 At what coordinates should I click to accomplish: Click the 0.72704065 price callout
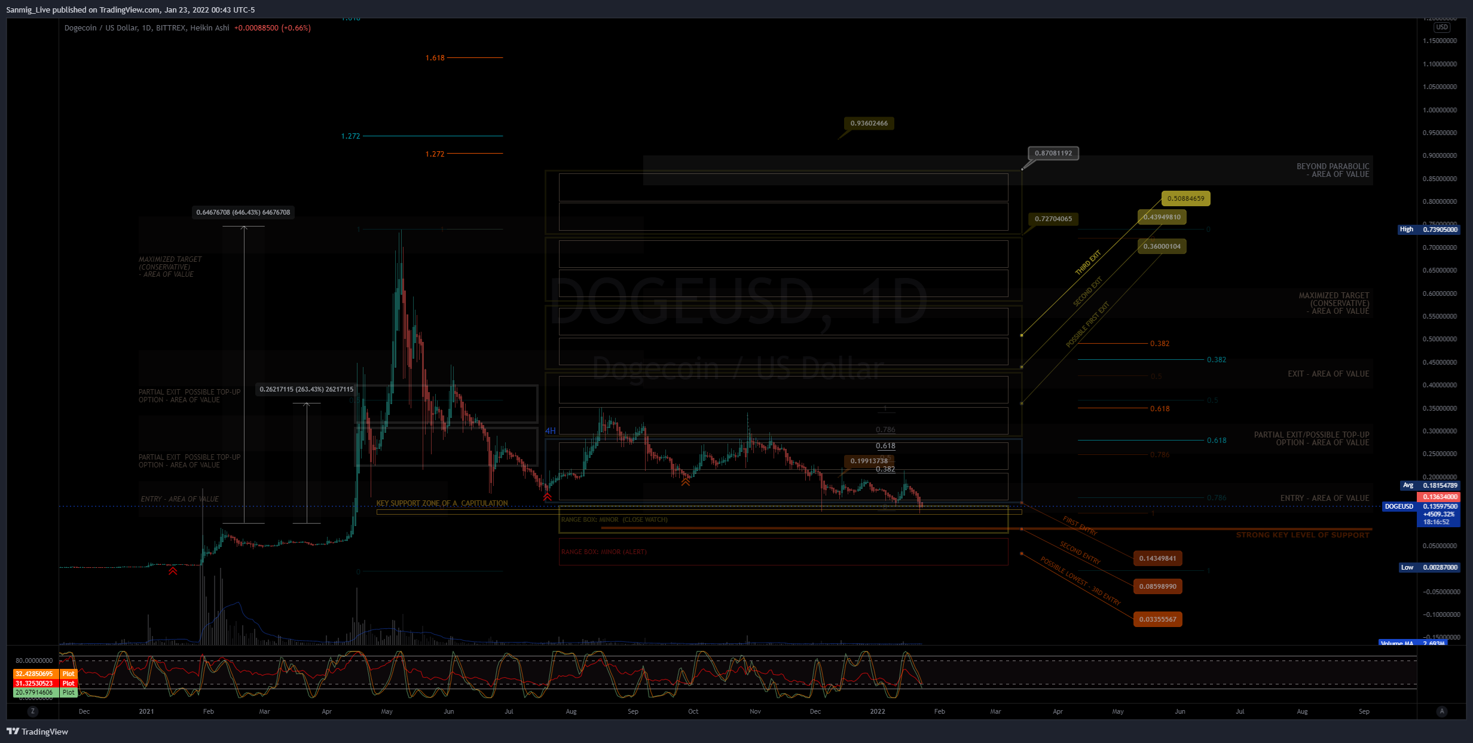tap(1053, 219)
